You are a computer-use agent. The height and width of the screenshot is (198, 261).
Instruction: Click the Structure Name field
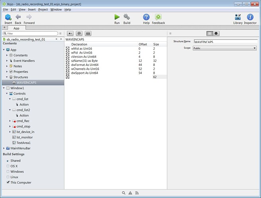[x=226, y=41]
